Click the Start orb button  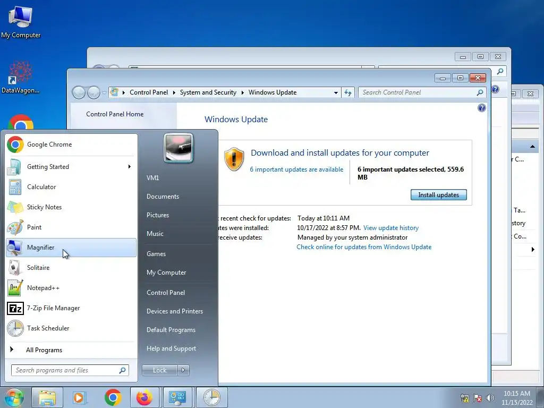pos(14,397)
